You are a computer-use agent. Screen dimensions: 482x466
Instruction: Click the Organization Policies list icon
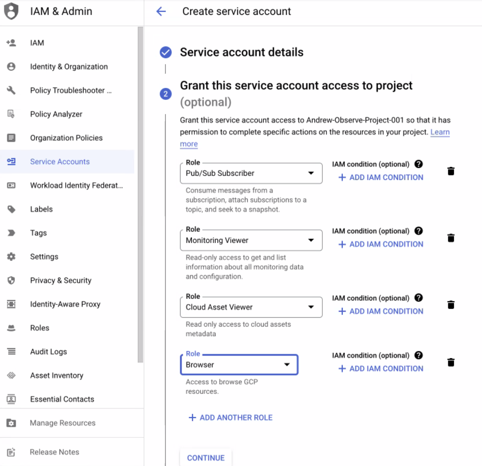(11, 138)
